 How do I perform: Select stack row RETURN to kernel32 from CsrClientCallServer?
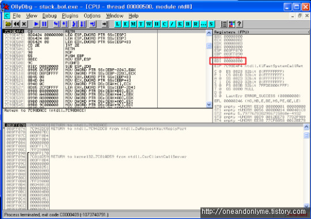(x=154, y=156)
